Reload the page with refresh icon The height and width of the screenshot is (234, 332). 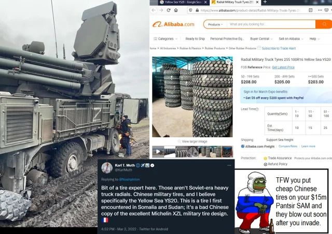[169, 10]
